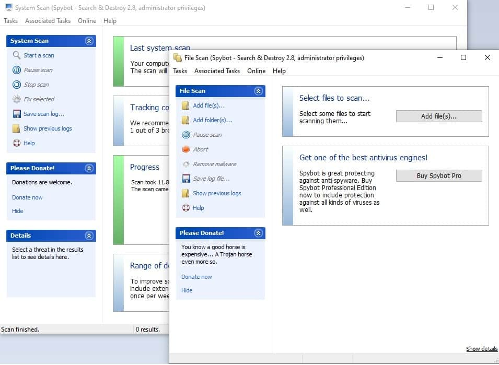Collapse the File Scan panel

point(259,91)
